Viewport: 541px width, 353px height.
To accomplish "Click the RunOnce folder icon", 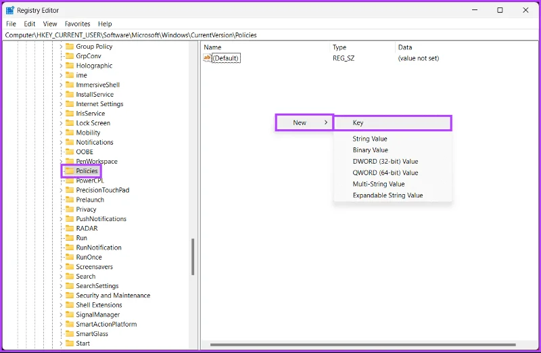I will point(70,257).
